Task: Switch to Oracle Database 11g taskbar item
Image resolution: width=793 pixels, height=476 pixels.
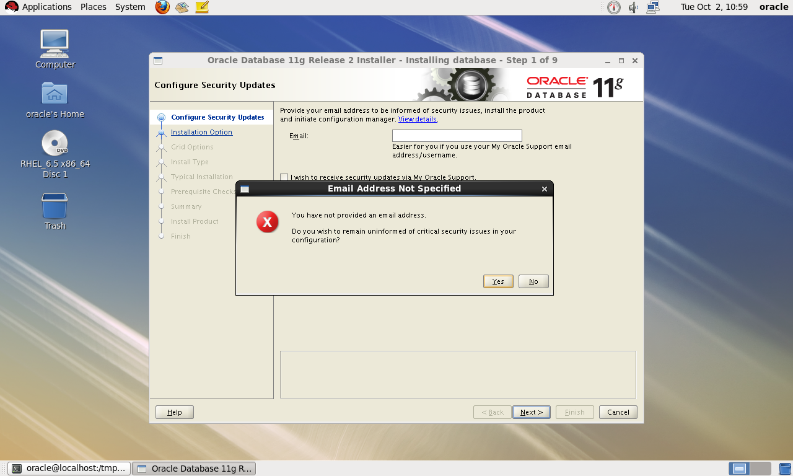Action: pos(194,469)
